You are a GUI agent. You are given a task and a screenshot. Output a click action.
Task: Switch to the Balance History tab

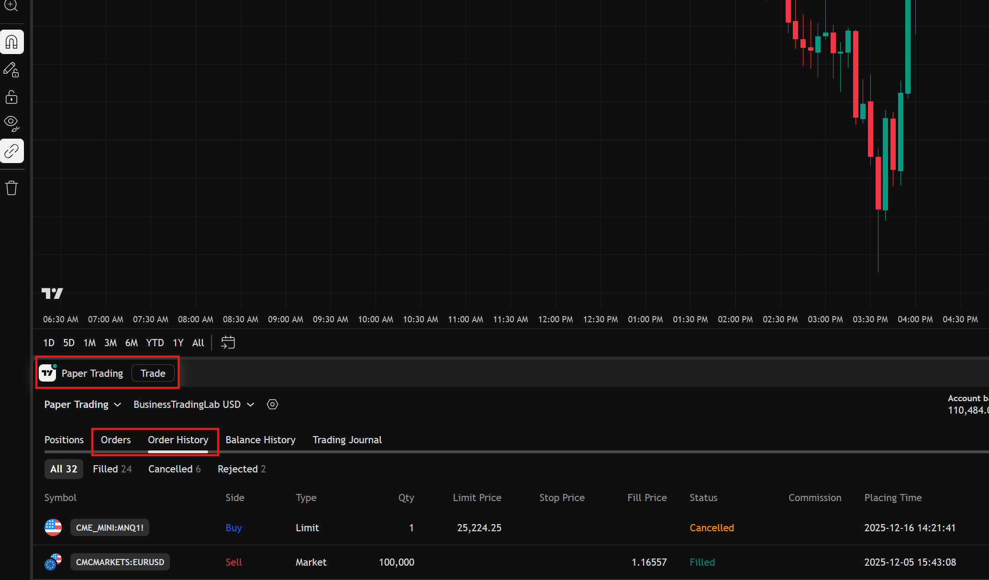[x=260, y=439]
